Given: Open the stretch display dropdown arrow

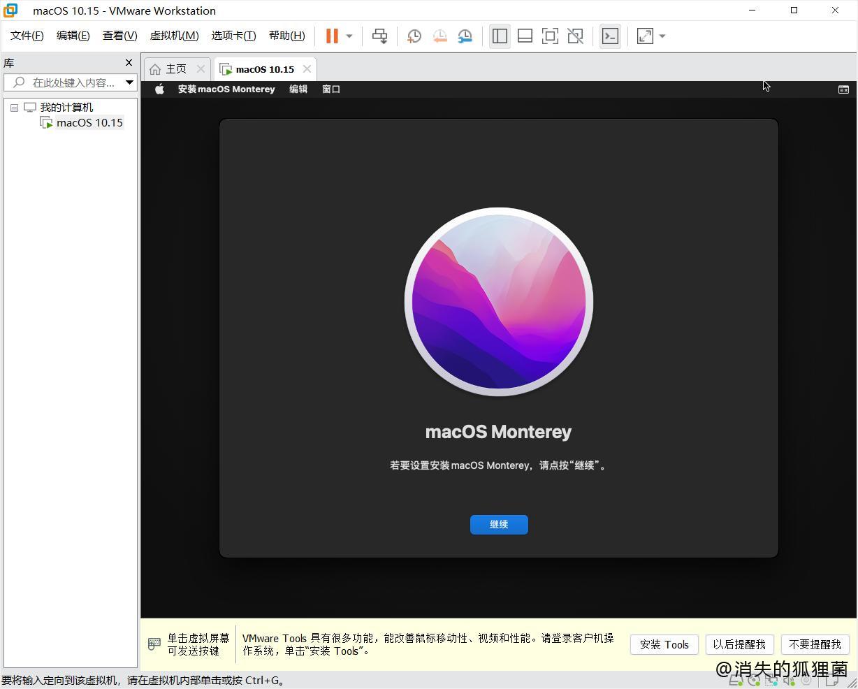Looking at the screenshot, I should tap(662, 36).
